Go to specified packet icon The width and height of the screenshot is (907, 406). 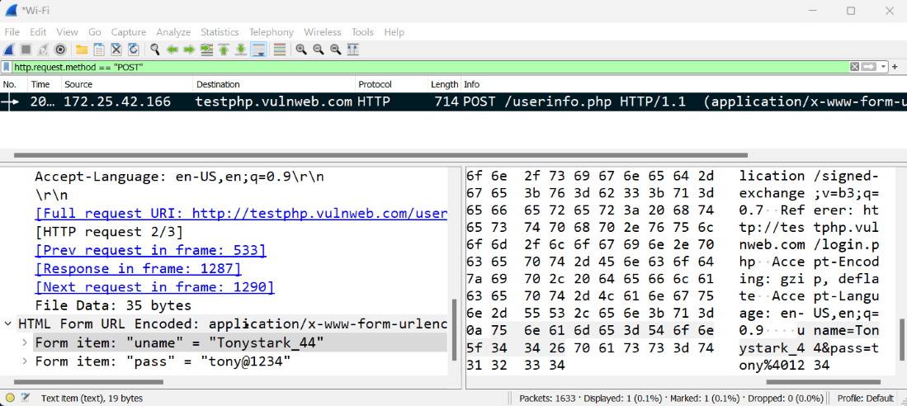click(206, 50)
